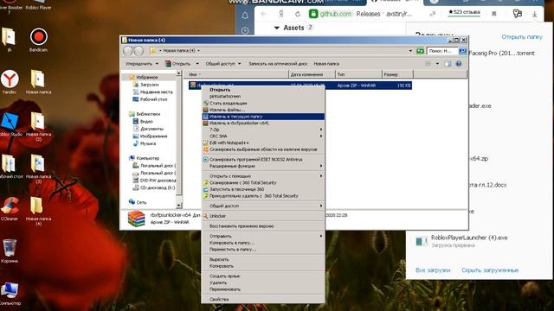Expand the 'CRC SHA' submenu

click(x=263, y=136)
